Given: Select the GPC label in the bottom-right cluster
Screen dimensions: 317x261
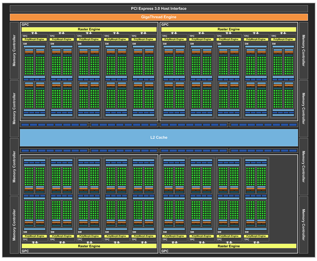Looking at the screenshot, I should coord(165,251).
